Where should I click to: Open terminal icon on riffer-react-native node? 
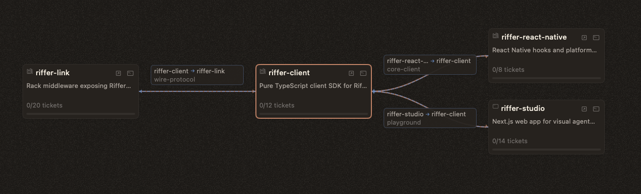[x=596, y=38]
